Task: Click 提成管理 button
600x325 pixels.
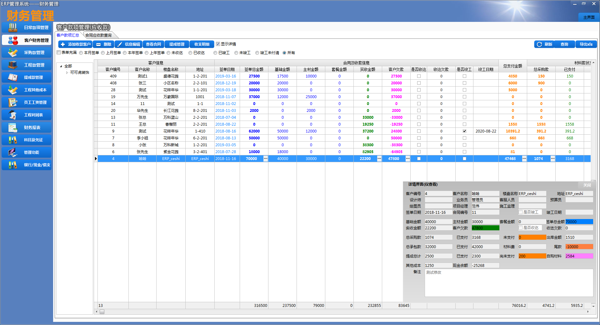Action: point(177,44)
